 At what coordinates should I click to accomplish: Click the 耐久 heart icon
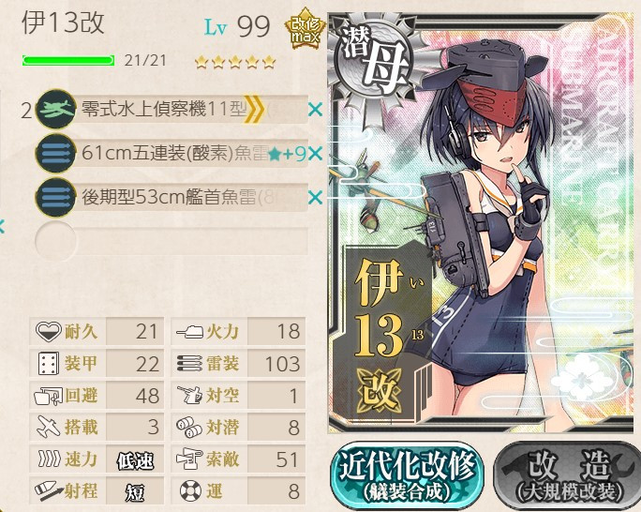[x=48, y=331]
